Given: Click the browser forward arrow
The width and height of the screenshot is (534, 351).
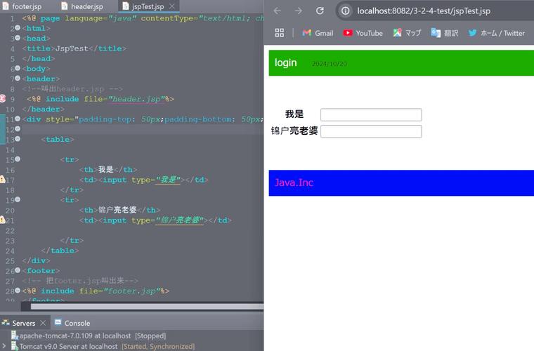Looking at the screenshot, I should click(299, 11).
